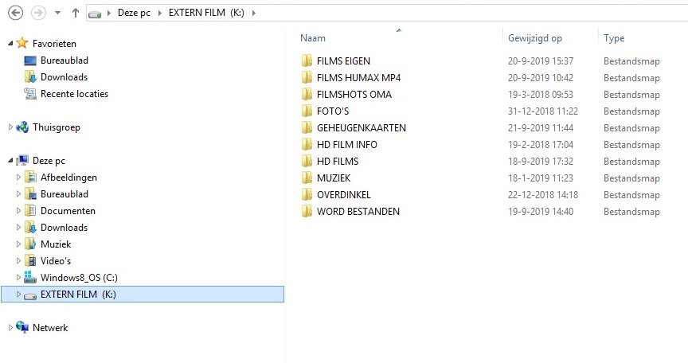Click the Favorieten star icon

coord(22,43)
